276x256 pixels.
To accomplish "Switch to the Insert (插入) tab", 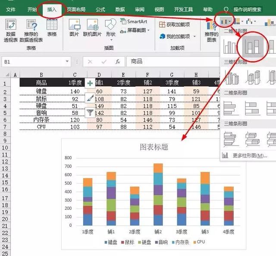I will (52, 9).
